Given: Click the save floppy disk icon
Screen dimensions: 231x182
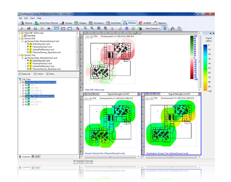Looking at the screenshot, I should (36, 28).
